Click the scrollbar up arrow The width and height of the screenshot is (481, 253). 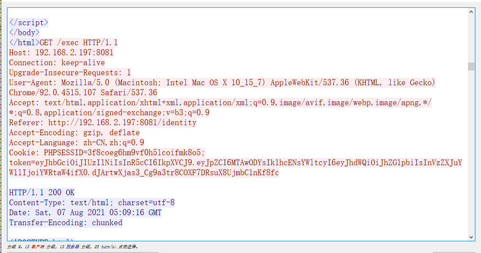click(471, 12)
